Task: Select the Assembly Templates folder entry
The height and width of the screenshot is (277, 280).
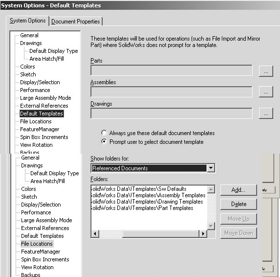Action: [148, 195]
